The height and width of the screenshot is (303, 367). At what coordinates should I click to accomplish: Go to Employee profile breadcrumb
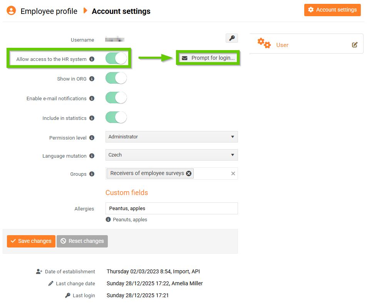[x=49, y=11]
